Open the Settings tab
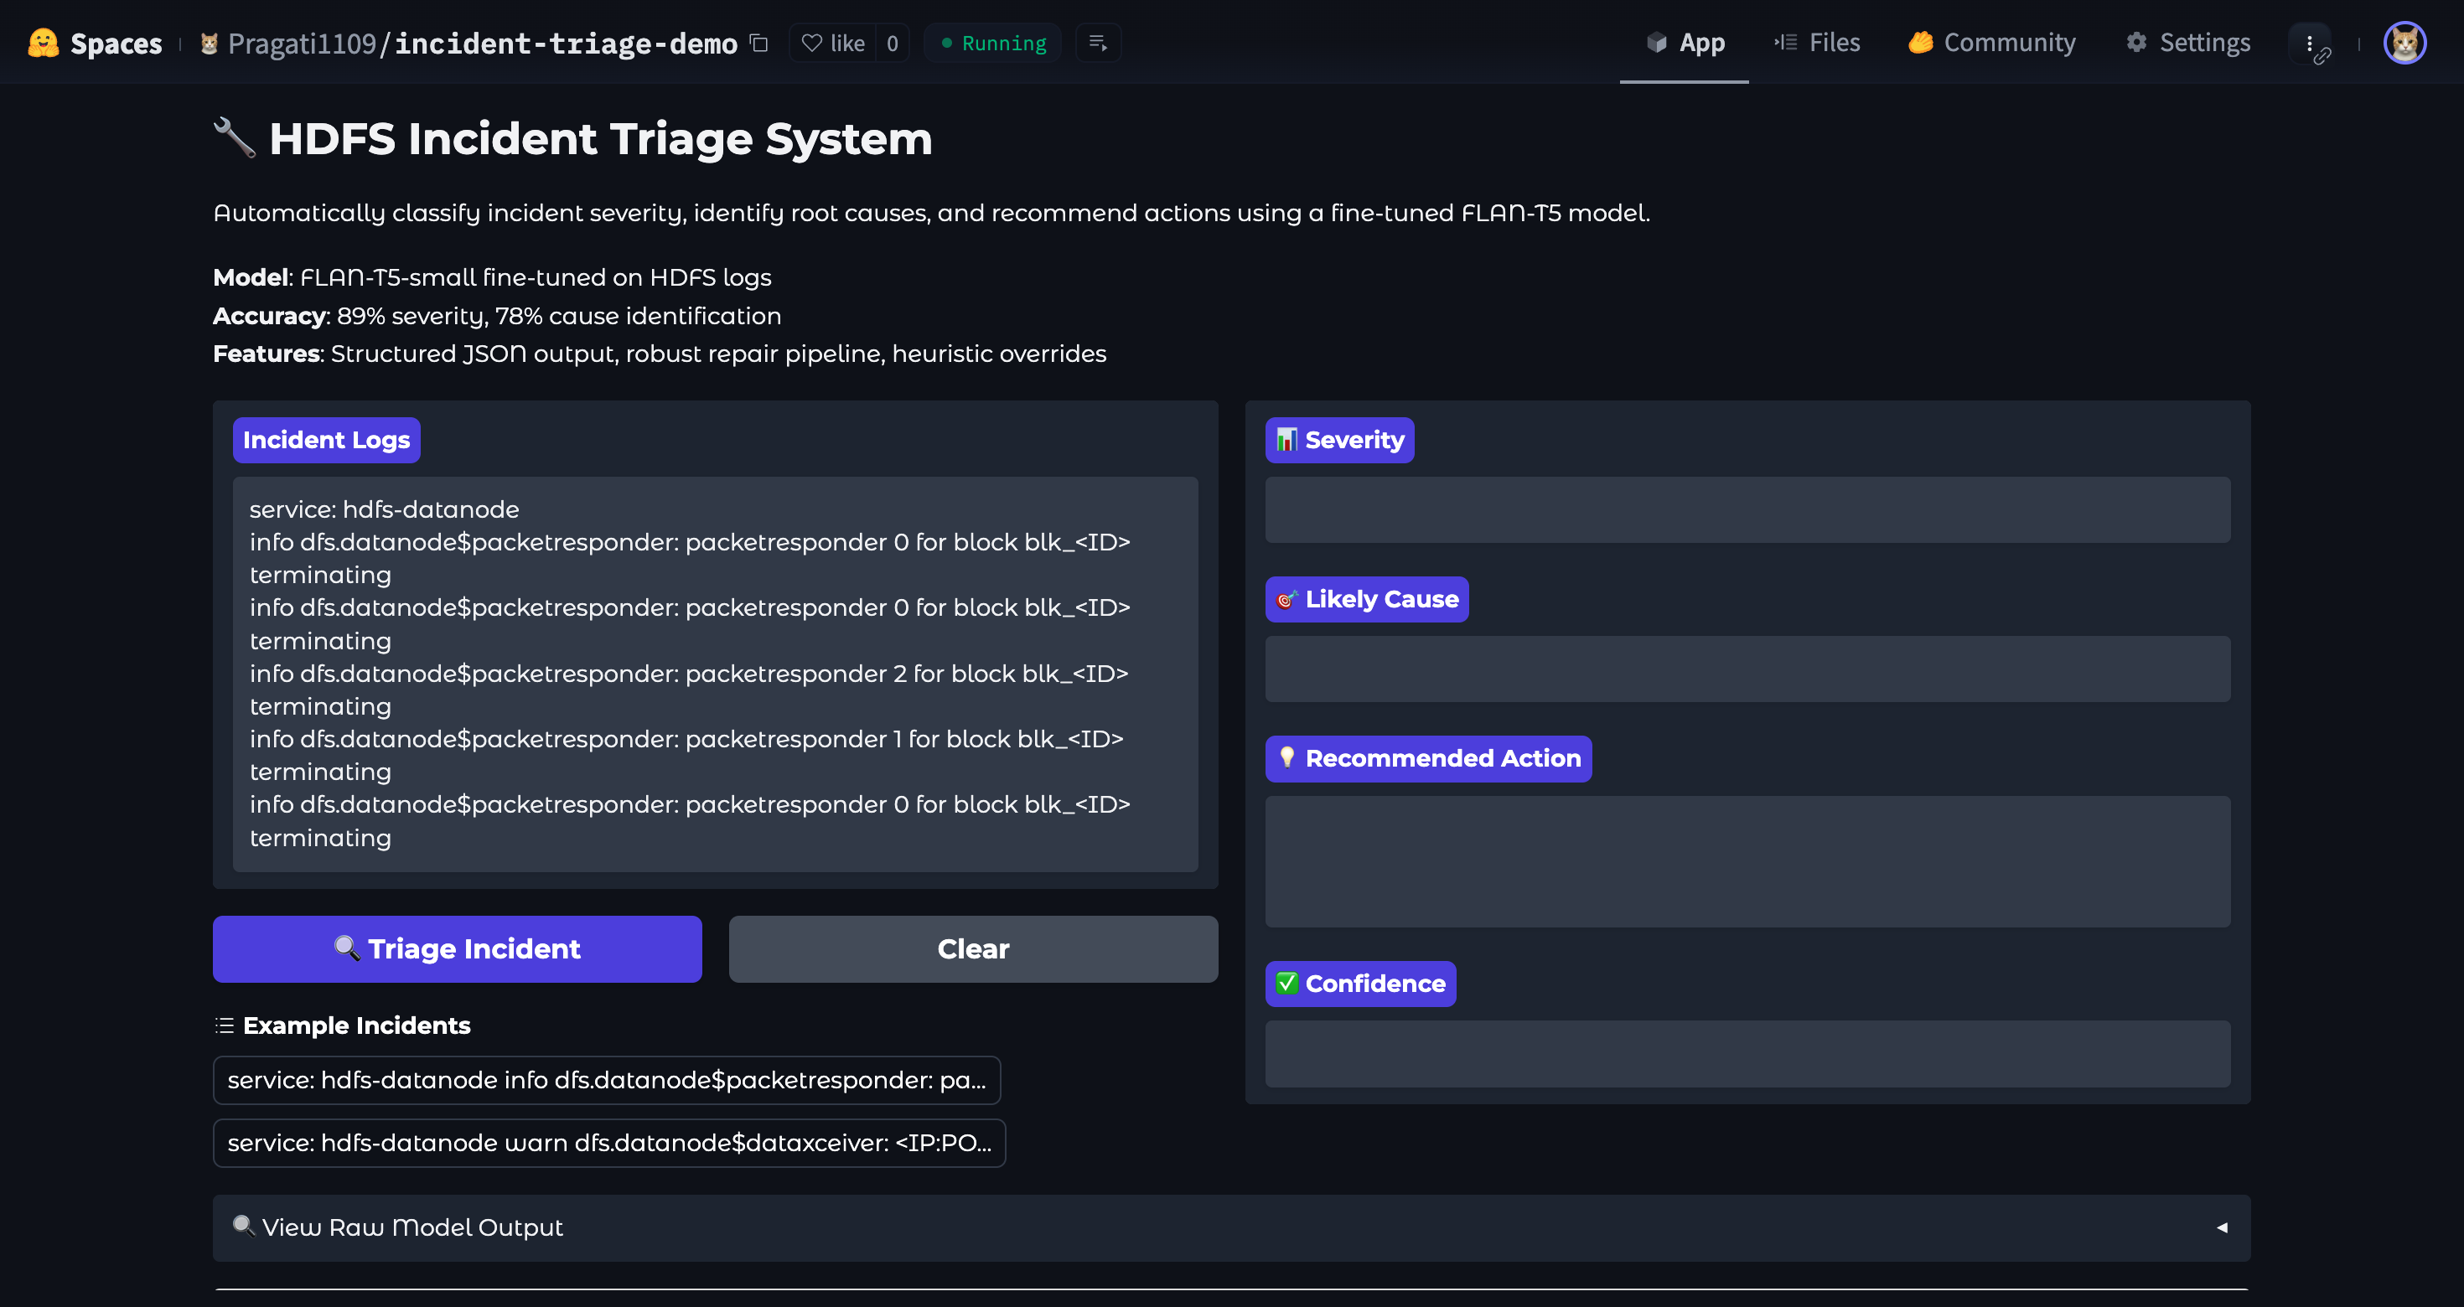The height and width of the screenshot is (1307, 2464). [x=2187, y=43]
